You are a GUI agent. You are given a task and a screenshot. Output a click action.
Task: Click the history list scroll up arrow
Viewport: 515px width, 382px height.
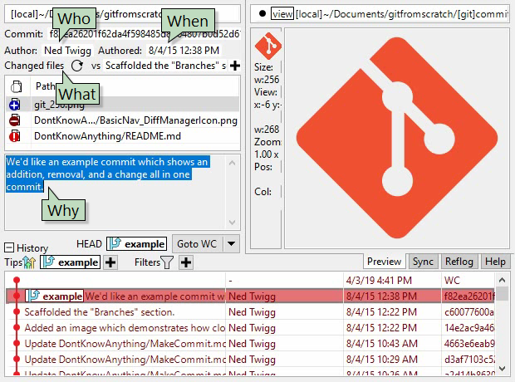click(x=502, y=280)
